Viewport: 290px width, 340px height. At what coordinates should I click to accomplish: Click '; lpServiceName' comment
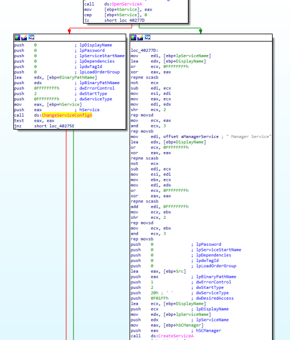210,320
